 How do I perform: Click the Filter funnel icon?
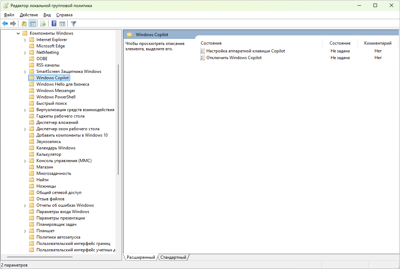coord(73,24)
